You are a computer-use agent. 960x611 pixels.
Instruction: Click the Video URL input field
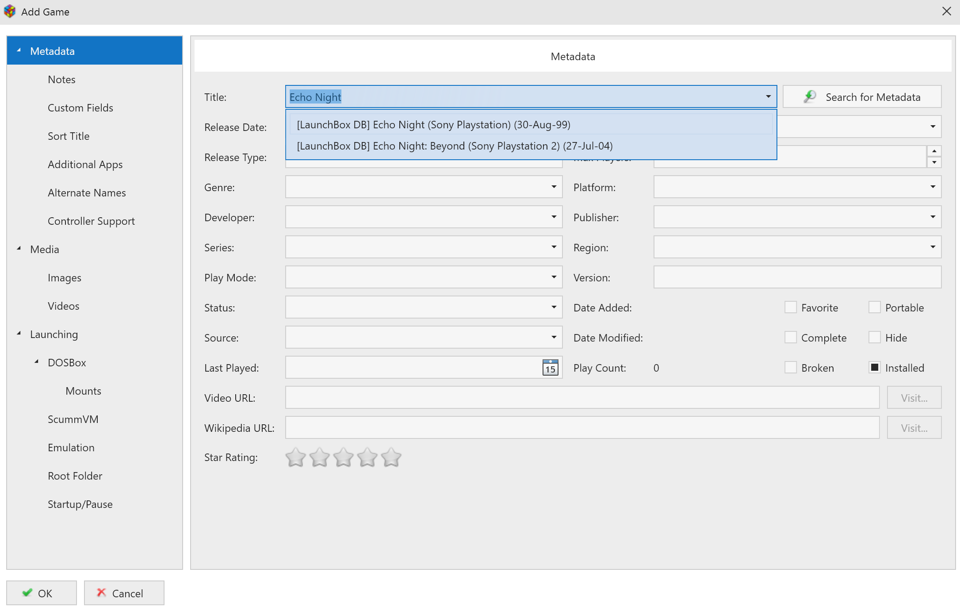click(582, 397)
